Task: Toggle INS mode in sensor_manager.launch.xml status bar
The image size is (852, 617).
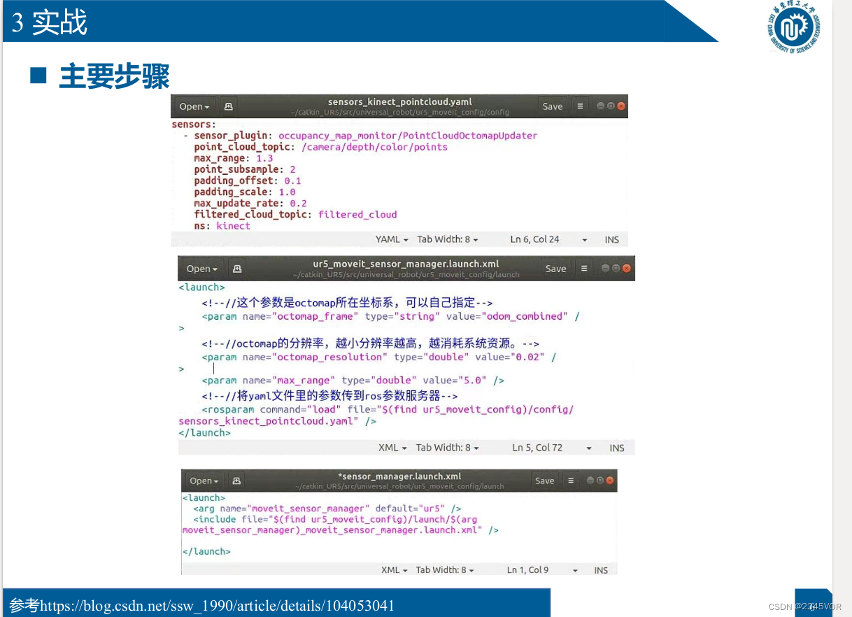Action: point(601,570)
